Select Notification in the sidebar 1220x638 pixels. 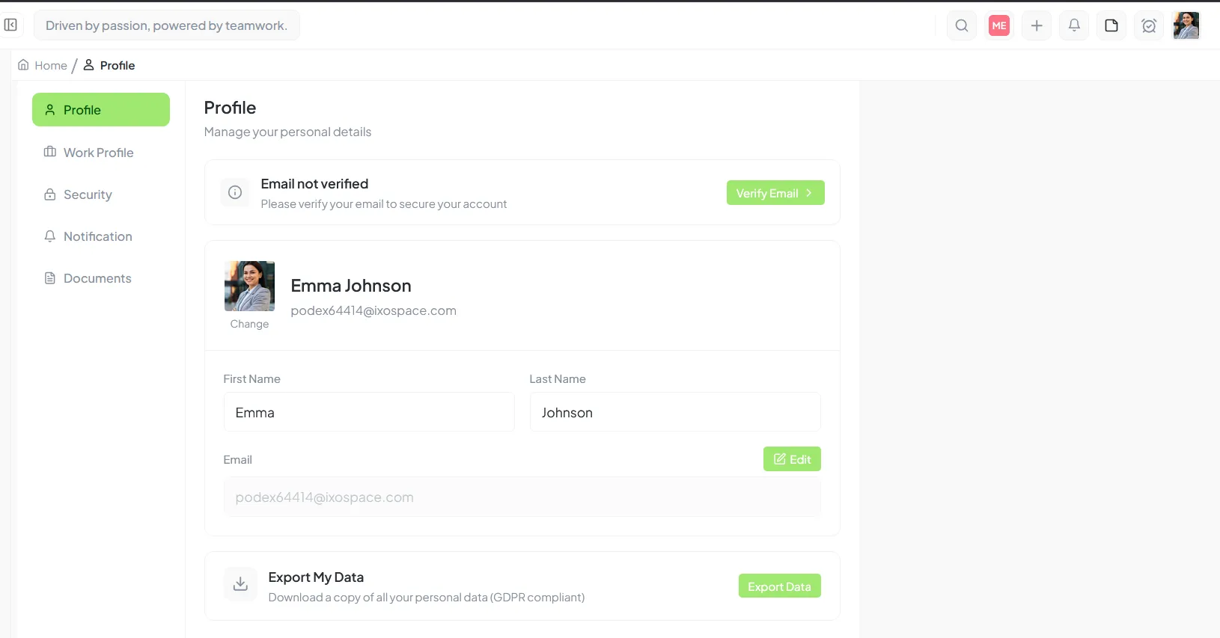(x=97, y=236)
